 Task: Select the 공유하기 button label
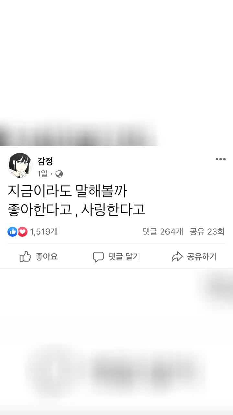pos(202,257)
